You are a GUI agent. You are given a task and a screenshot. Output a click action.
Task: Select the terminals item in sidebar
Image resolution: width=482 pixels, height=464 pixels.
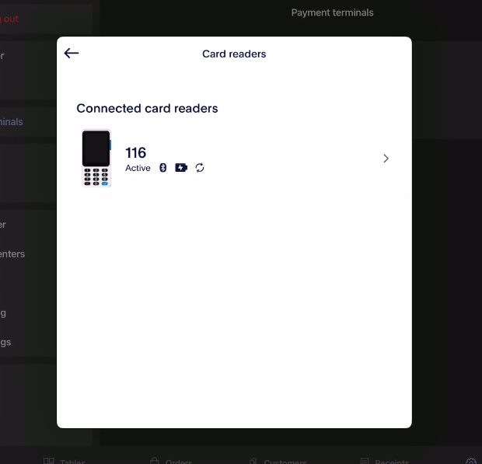tap(12, 122)
